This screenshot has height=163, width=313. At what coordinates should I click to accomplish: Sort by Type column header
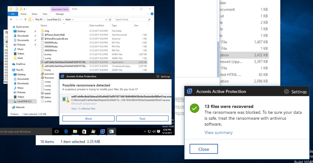point(114,26)
